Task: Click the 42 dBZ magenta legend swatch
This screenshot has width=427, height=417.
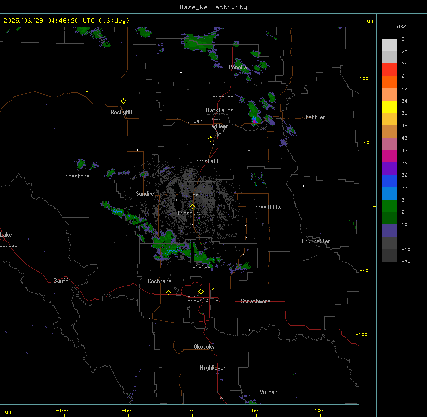Action: (x=389, y=156)
